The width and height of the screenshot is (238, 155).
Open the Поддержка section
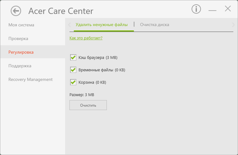click(x=20, y=66)
